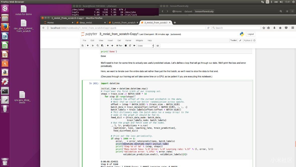Open the Widgets menu in Jupyter

(139, 40)
